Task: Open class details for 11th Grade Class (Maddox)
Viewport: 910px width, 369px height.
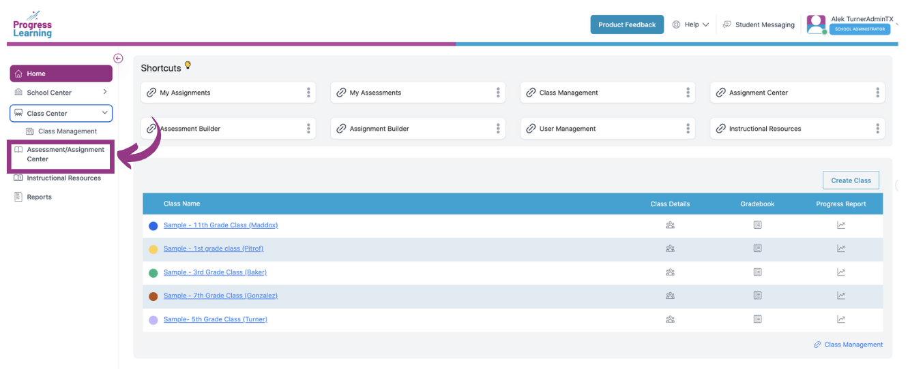Action: pos(670,225)
